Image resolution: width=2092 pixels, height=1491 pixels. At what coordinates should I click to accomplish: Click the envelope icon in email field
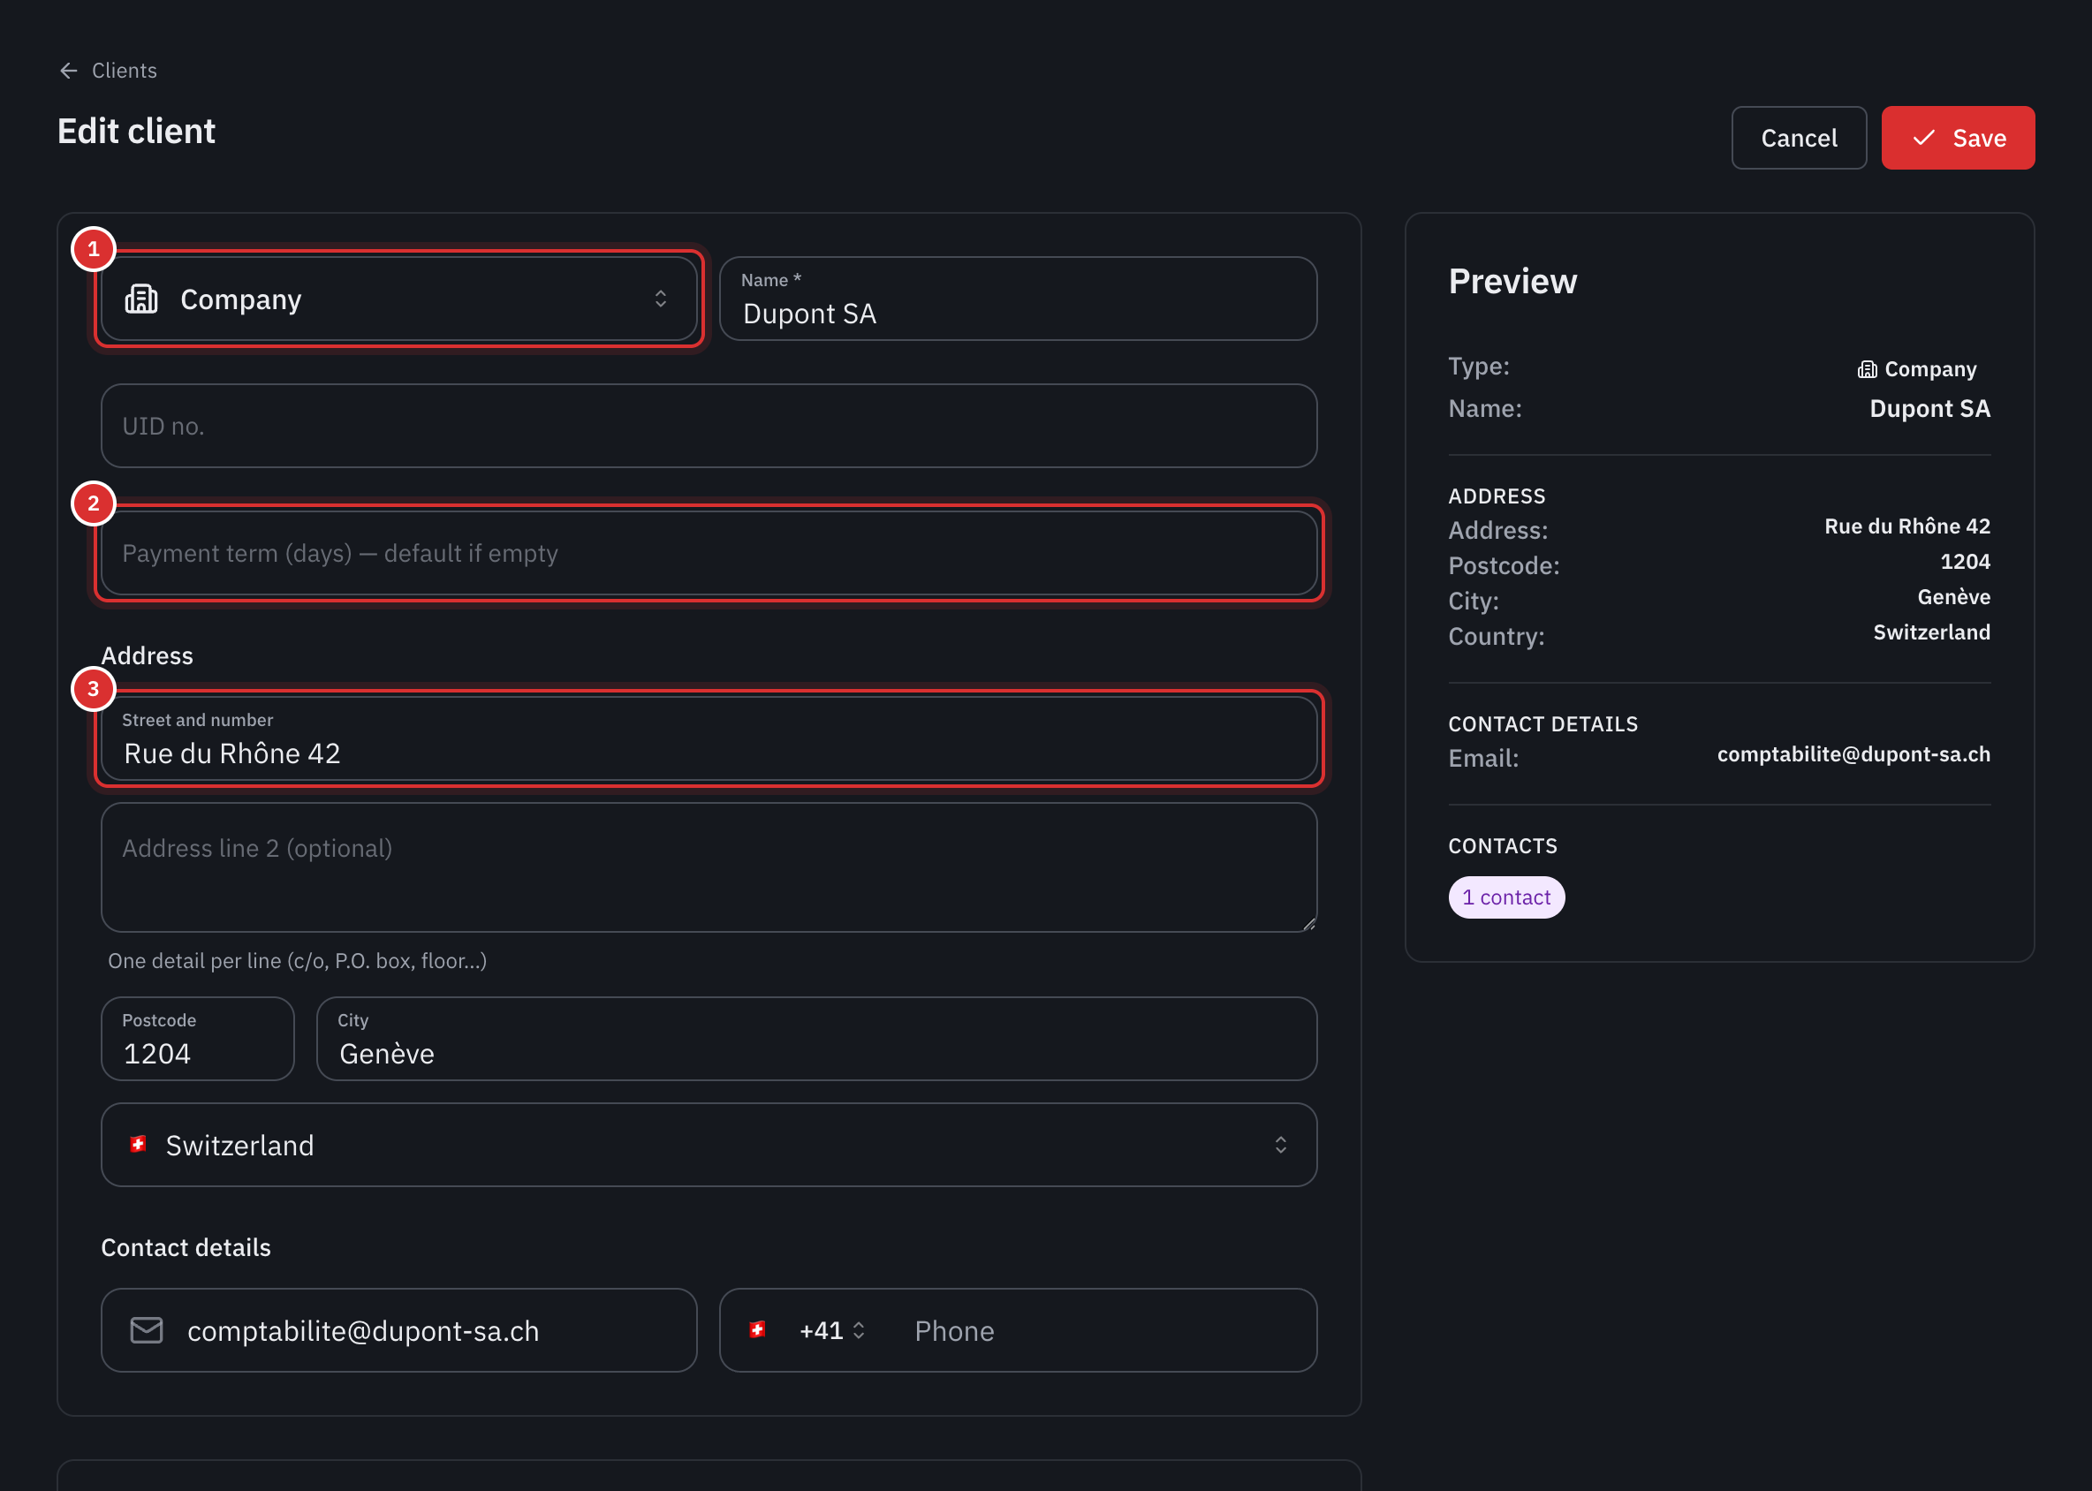click(x=147, y=1330)
